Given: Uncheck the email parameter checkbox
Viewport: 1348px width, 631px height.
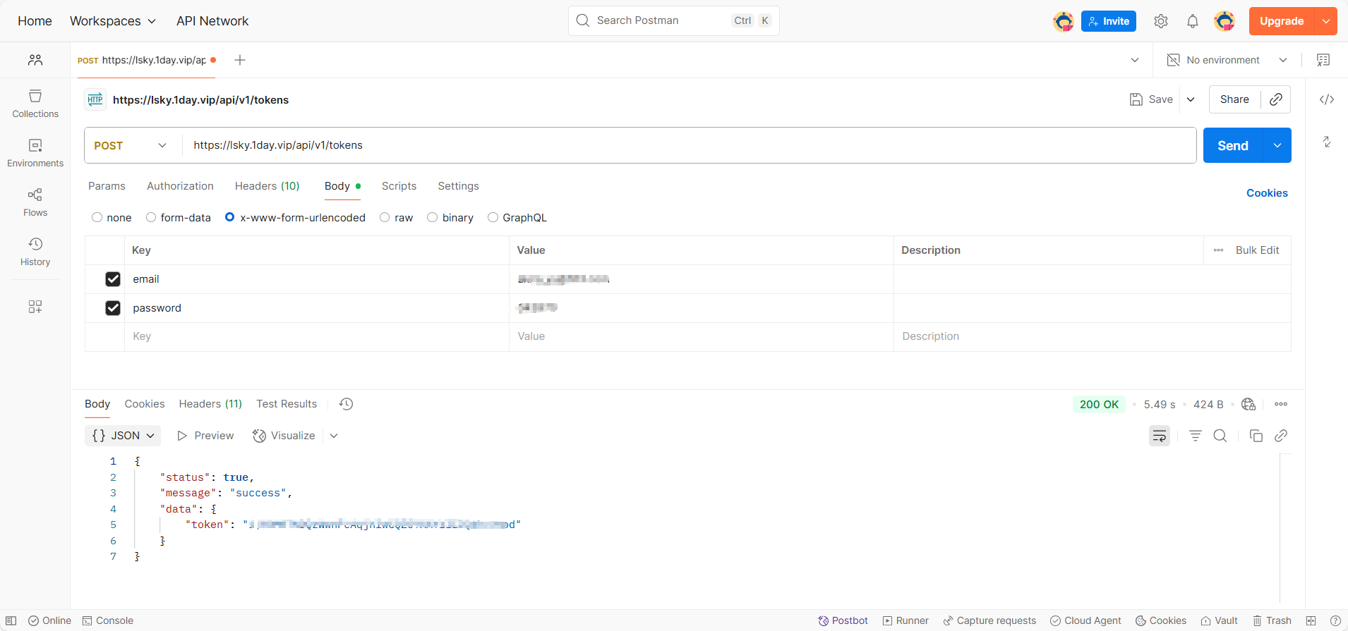Looking at the screenshot, I should coord(113,279).
